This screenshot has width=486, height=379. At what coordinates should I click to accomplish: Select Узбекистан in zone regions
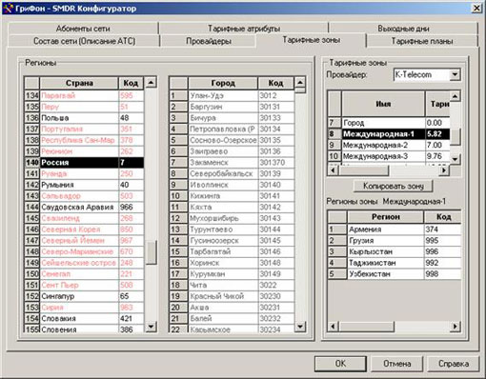395,274
